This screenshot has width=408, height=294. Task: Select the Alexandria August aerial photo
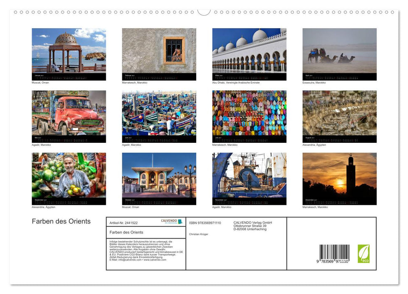coord(340,116)
